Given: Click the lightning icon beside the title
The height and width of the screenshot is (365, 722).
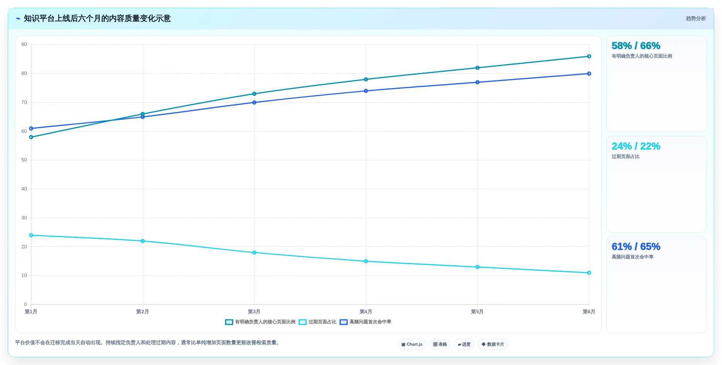Looking at the screenshot, I should tap(18, 19).
